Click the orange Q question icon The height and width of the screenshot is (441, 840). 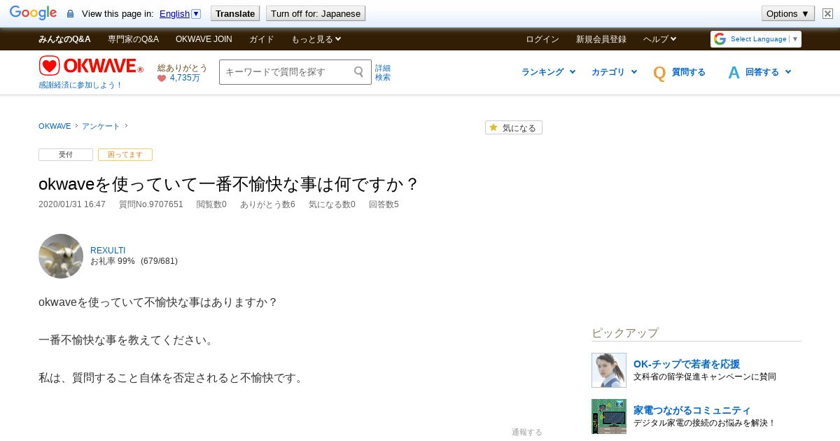point(659,73)
